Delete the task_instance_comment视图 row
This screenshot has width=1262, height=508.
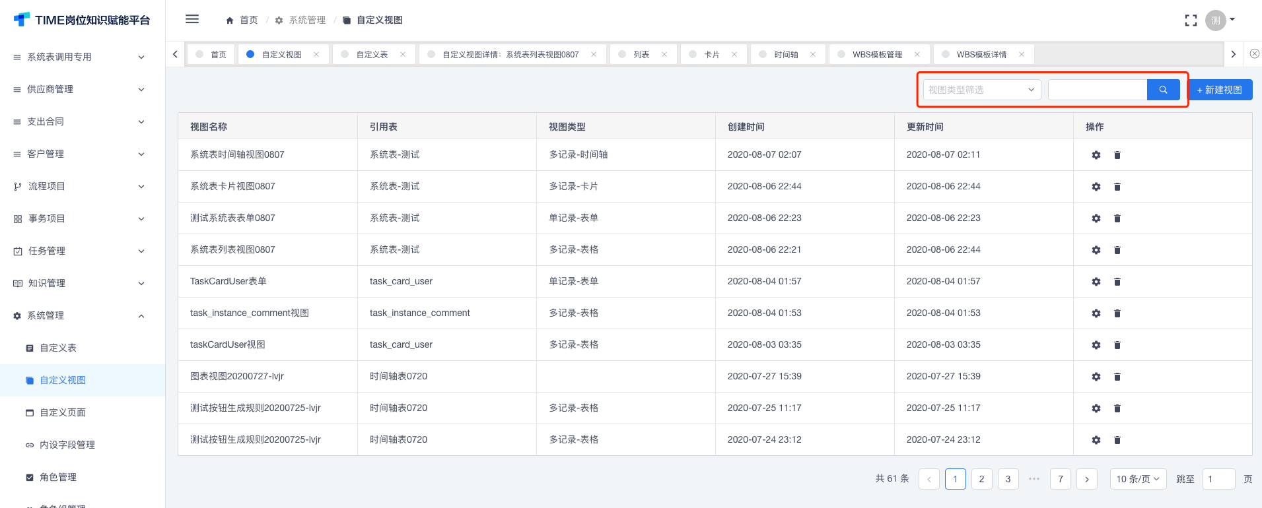point(1117,313)
